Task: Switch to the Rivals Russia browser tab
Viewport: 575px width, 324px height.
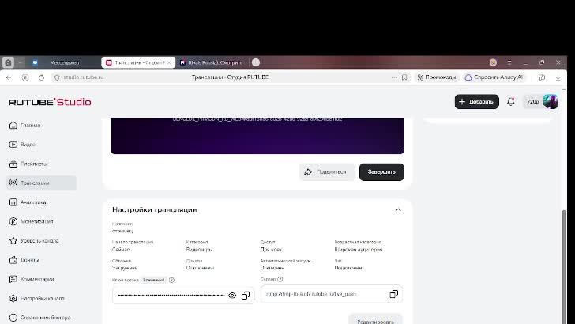Action: point(211,62)
